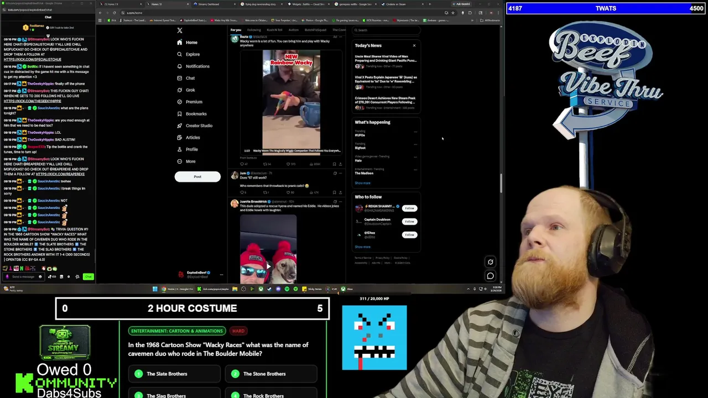The image size is (708, 398).
Task: Follow REIGN SHAMMY account
Action: click(409, 208)
